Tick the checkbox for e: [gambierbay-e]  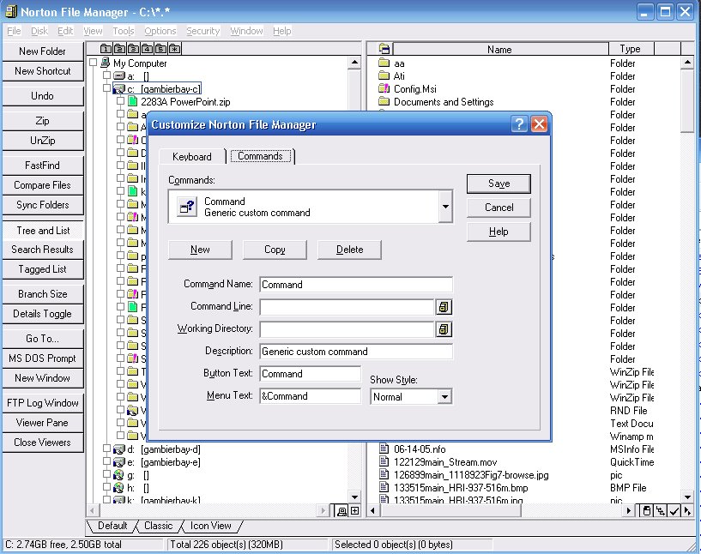[x=106, y=461]
